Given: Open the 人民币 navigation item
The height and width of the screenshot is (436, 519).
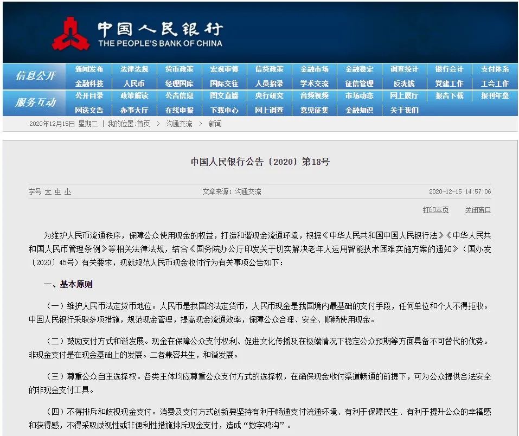Looking at the screenshot, I should tap(134, 84).
